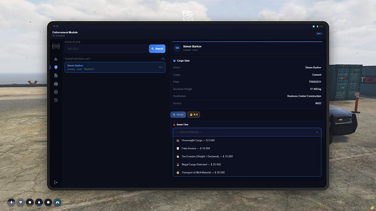376x211 pixels.
Task: Click the invoice number #693
Action: (x=318, y=104)
